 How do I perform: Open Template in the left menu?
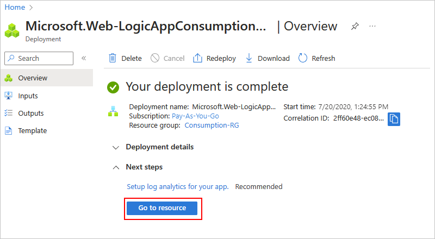click(x=32, y=130)
